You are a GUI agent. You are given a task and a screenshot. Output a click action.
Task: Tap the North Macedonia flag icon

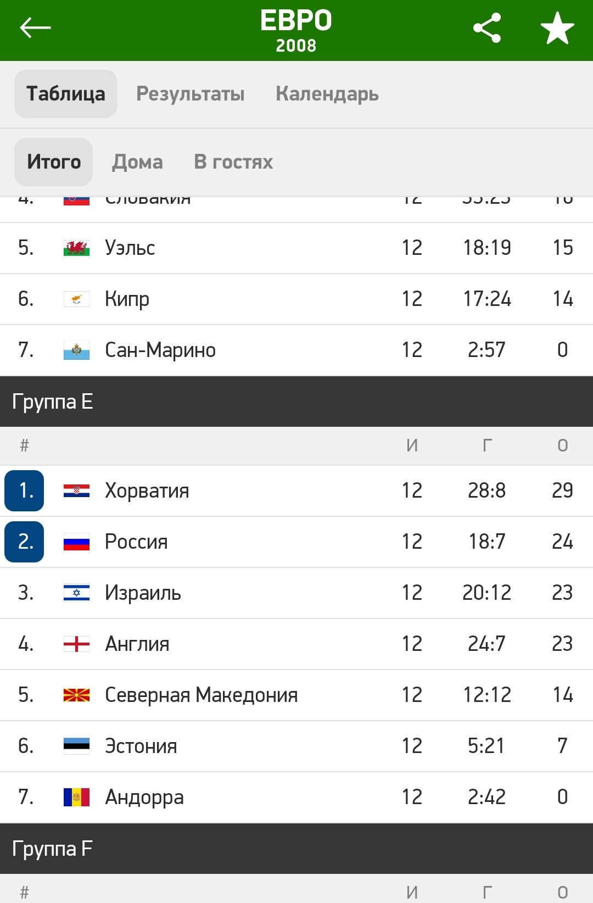click(76, 695)
